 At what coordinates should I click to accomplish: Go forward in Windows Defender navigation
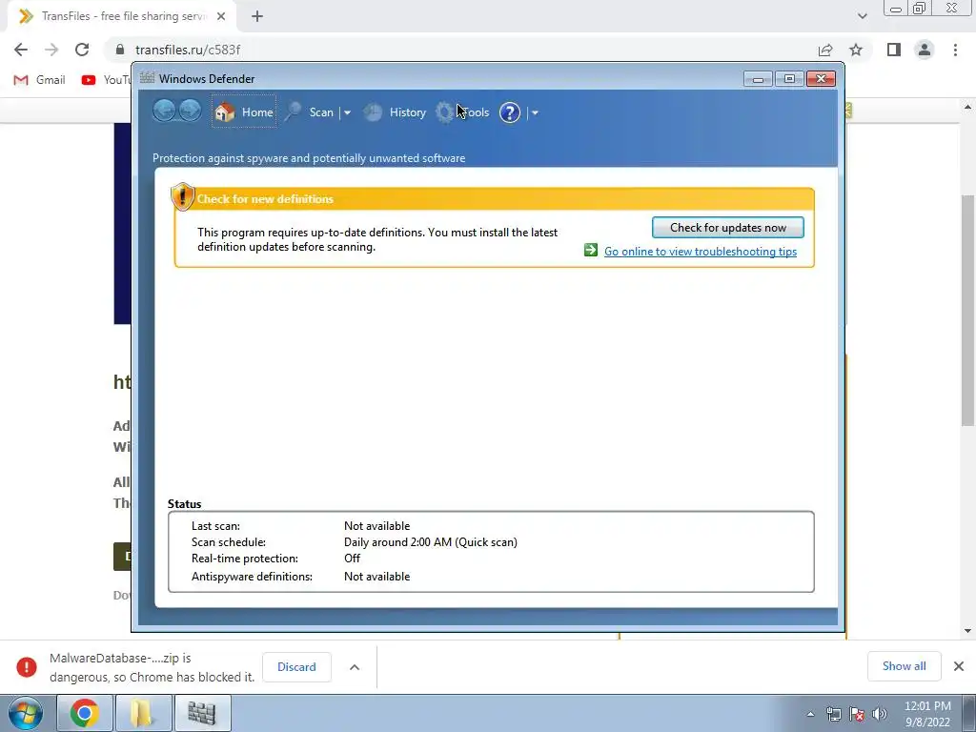pos(190,112)
